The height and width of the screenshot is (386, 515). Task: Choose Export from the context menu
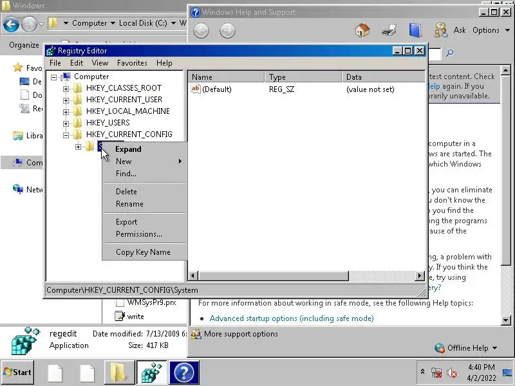point(144,222)
